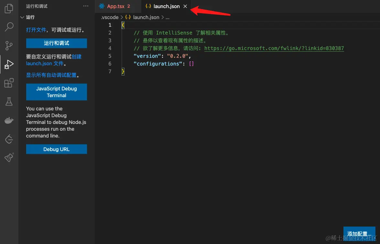This screenshot has width=380, height=244.
Task: Select the Run and Debug activity icon
Action: click(x=9, y=64)
